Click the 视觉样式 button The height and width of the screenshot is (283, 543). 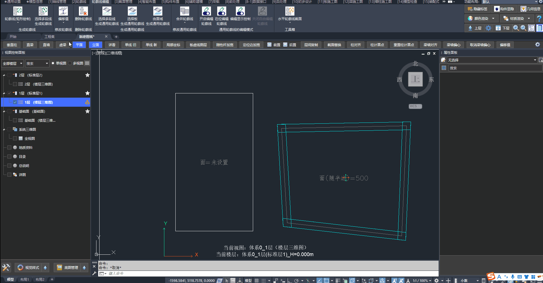(x=28, y=267)
